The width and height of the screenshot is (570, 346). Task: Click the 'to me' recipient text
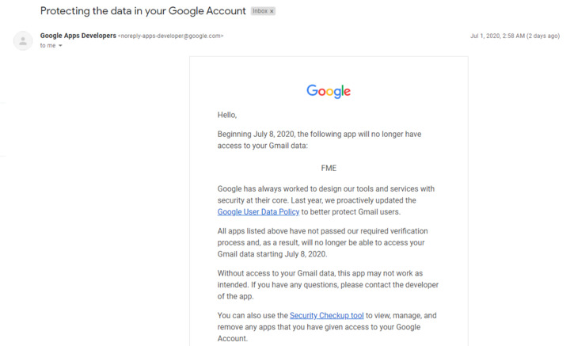[47, 46]
